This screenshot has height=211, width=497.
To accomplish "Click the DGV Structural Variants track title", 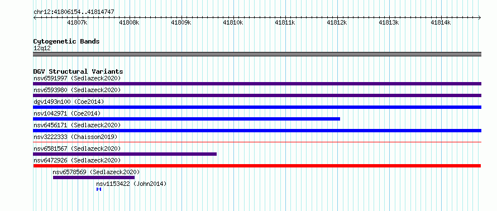I will [x=78, y=71].
